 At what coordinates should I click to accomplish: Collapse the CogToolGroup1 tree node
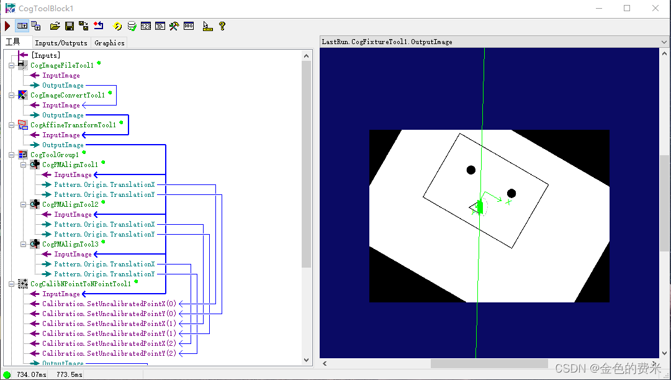pyautogui.click(x=12, y=155)
